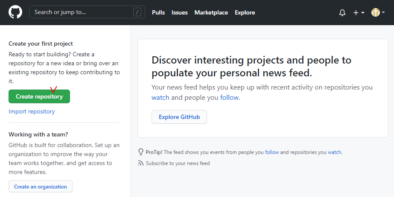The image size is (394, 197).
Task: Focus the Search or jump to field
Action: [x=87, y=12]
